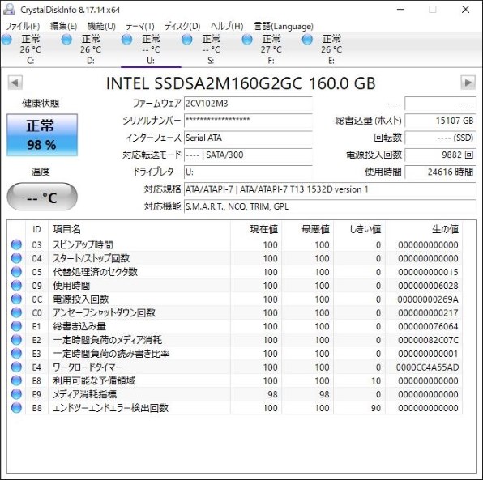Click status orb for 0C 電源投入回数
The height and width of the screenshot is (480, 483).
pos(16,299)
